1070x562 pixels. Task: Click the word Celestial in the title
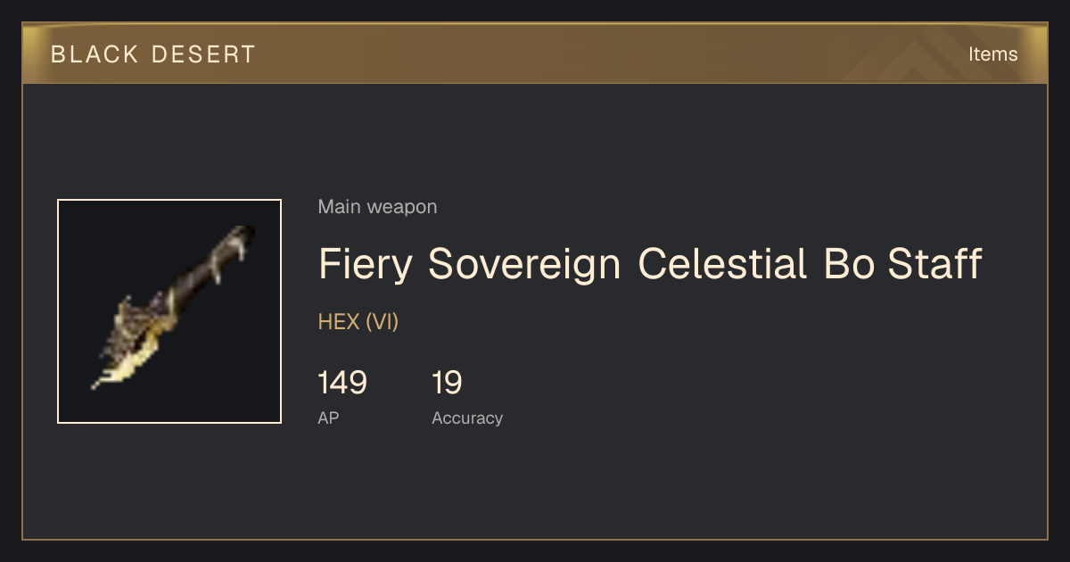click(722, 264)
